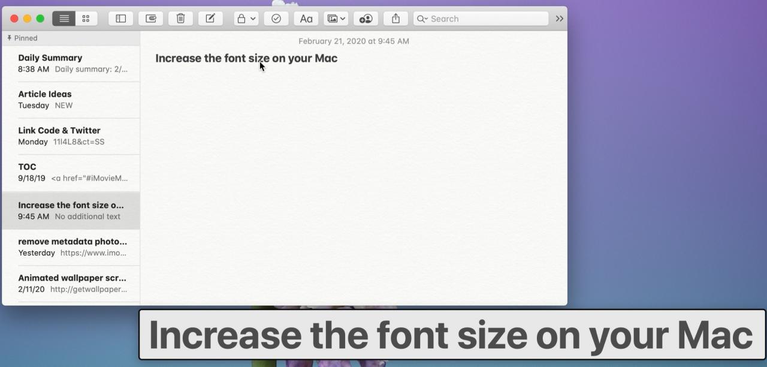The height and width of the screenshot is (367, 767).
Task: Click into the Search field
Action: coord(481,19)
